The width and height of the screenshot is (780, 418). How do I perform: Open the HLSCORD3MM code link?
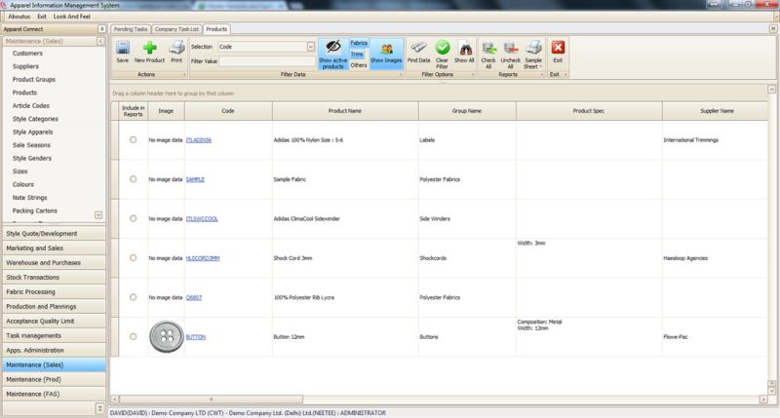coord(203,258)
